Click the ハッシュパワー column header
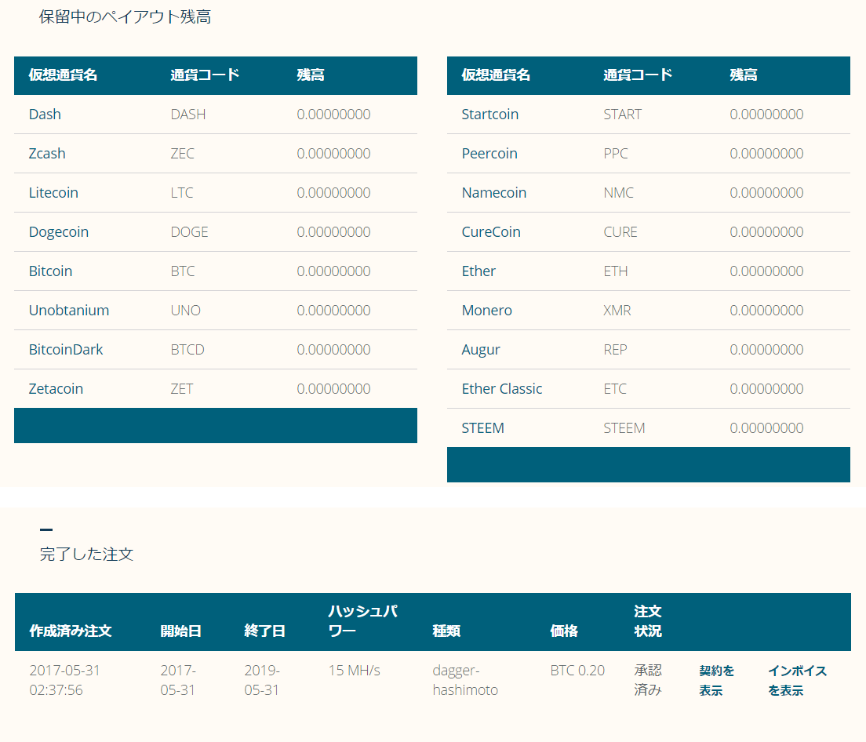The image size is (866, 742). coord(362,621)
